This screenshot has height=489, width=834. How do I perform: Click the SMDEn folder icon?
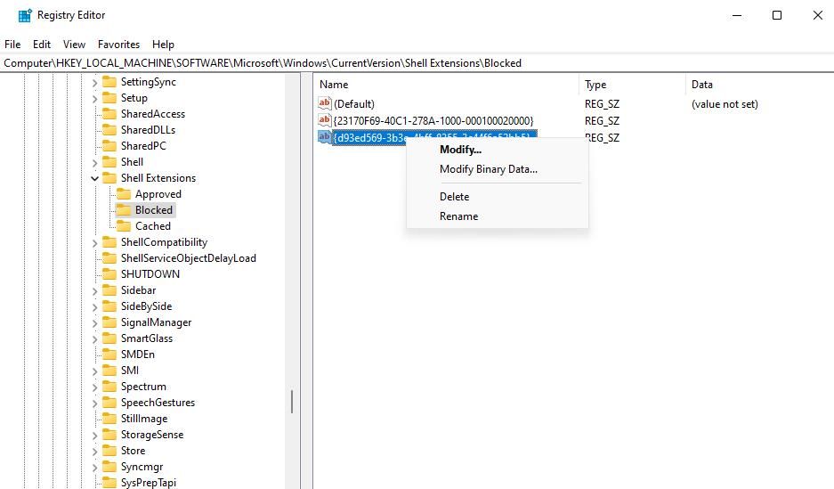109,354
